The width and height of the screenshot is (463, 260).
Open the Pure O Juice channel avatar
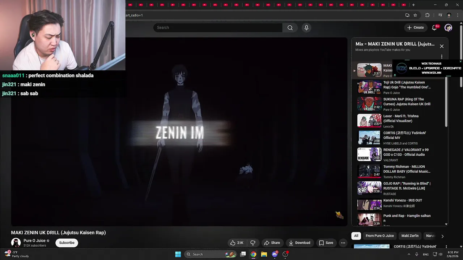tap(16, 243)
